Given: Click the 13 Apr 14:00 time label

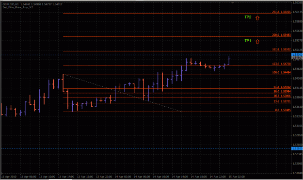Looking at the screenshot, I should [x=66, y=177].
